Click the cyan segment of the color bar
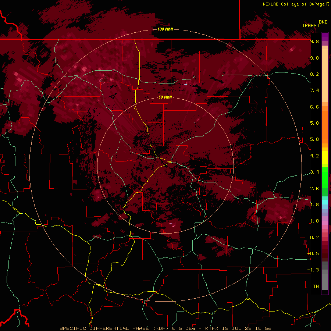The image size is (331, 331). 325,202
